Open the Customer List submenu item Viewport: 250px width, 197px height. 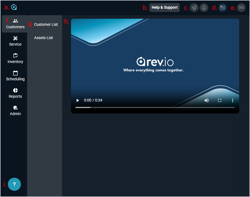(46, 24)
